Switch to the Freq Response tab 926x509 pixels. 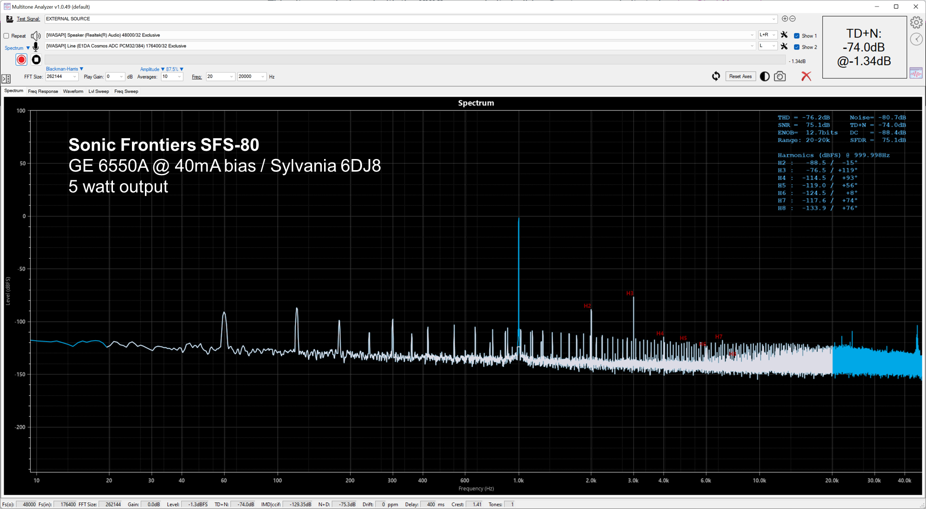(43, 91)
